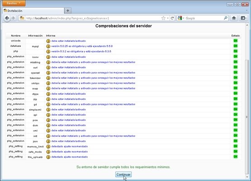Click the OK status for unicode row
Screen dimensions: 251x181
(236, 41)
